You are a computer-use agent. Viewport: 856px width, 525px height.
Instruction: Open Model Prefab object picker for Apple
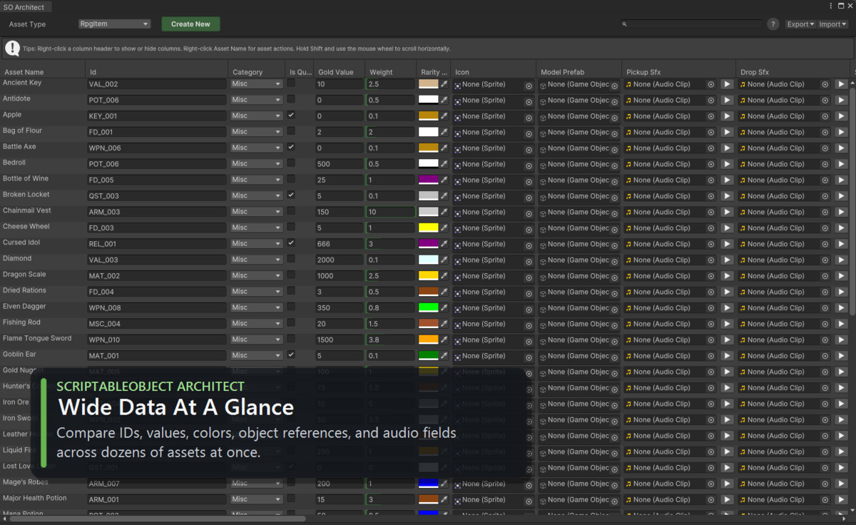coord(614,116)
